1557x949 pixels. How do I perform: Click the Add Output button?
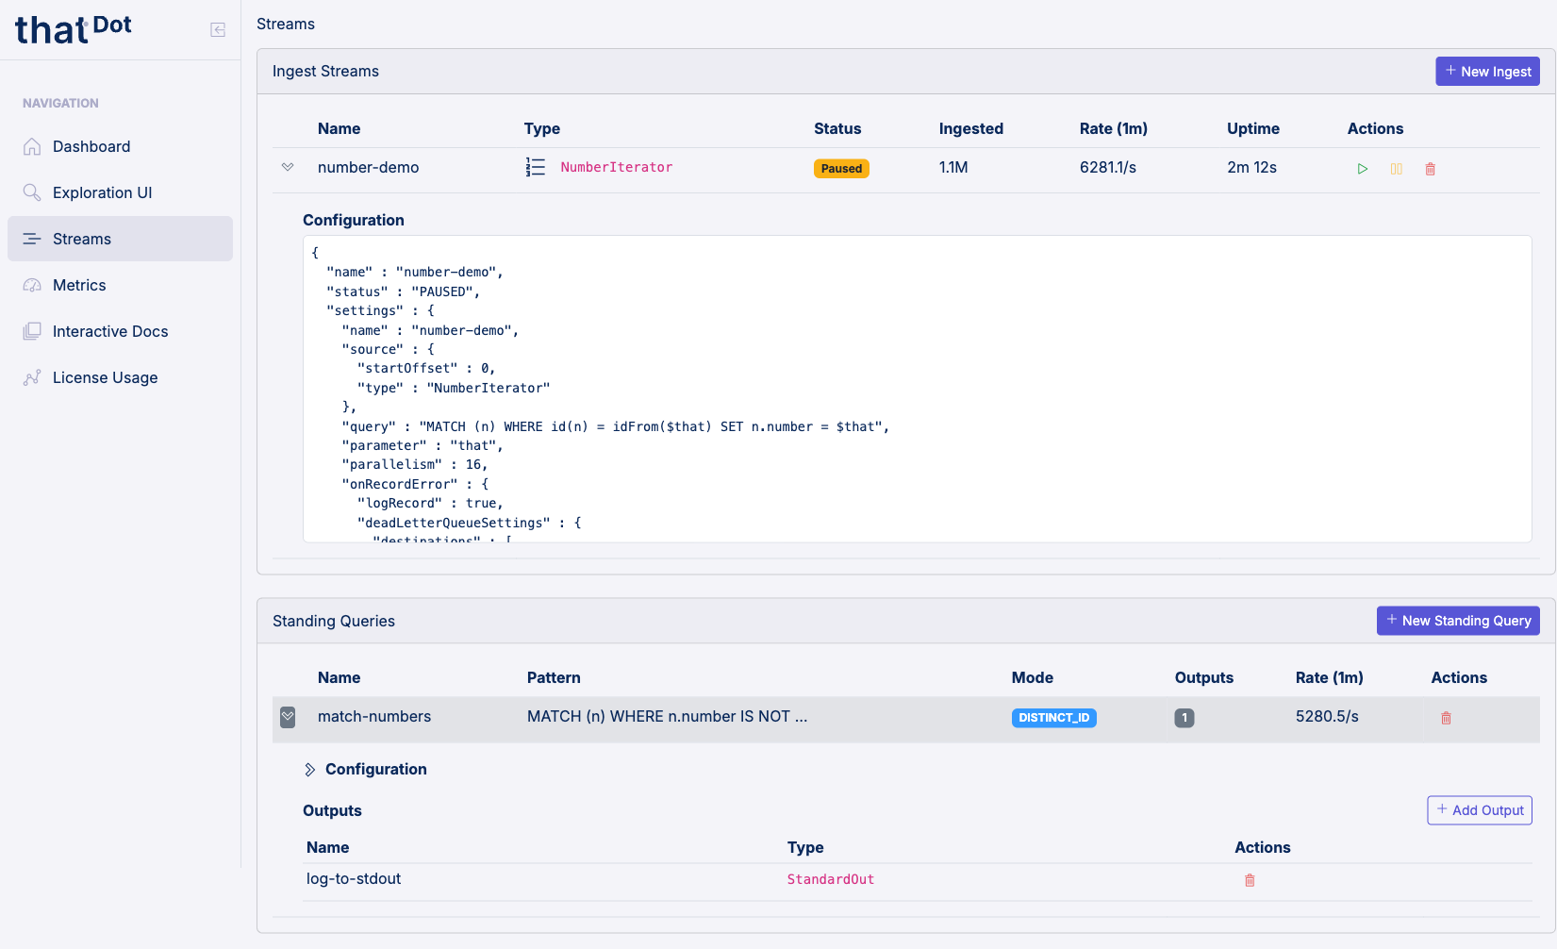point(1480,810)
